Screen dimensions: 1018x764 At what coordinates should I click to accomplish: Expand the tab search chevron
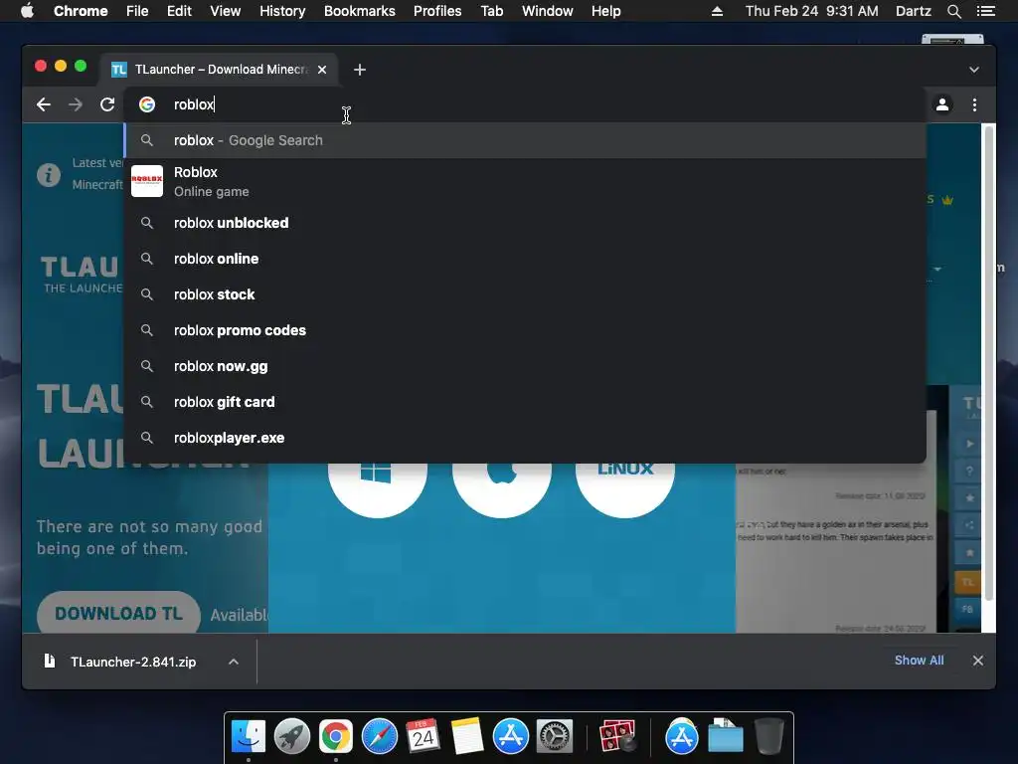point(974,70)
